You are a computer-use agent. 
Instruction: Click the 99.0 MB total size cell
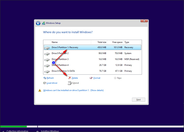coord(102,53)
